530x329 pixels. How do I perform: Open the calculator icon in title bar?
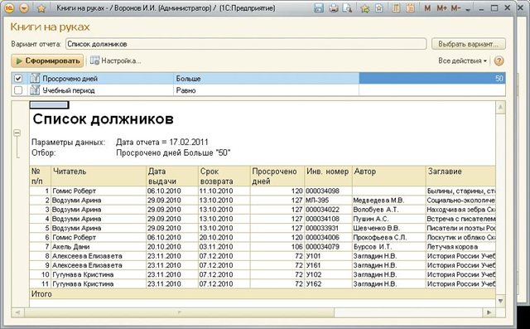pyautogui.click(x=396, y=8)
